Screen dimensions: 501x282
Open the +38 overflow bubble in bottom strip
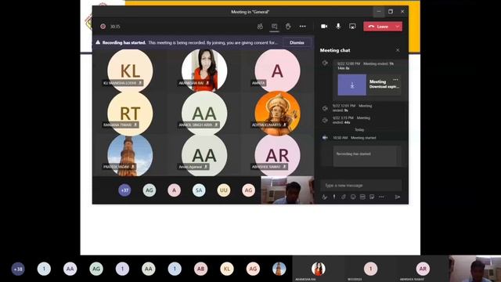(18, 269)
